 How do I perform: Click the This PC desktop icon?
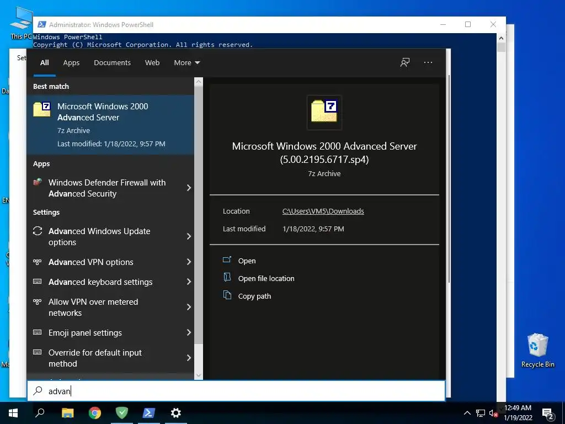(x=22, y=22)
